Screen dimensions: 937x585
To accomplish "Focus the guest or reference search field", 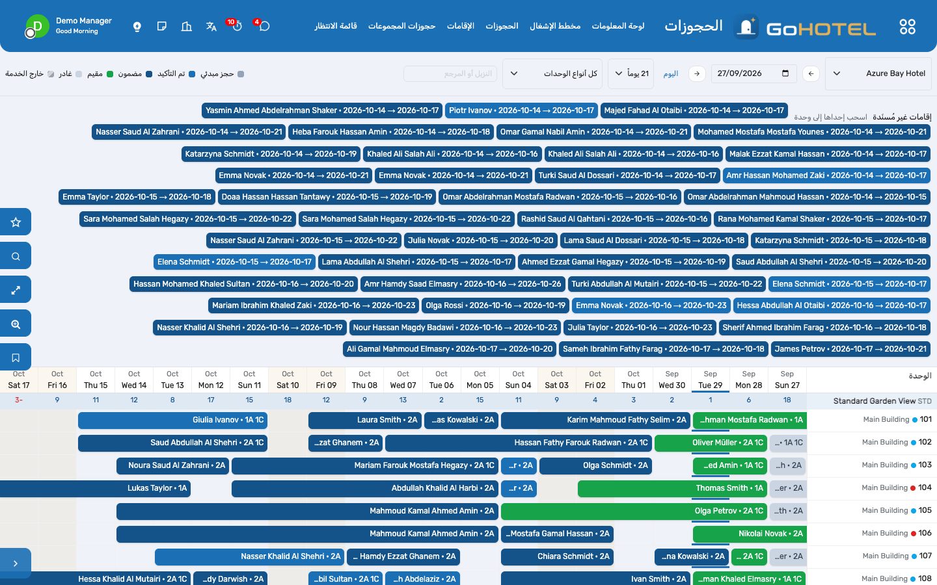I will [450, 73].
